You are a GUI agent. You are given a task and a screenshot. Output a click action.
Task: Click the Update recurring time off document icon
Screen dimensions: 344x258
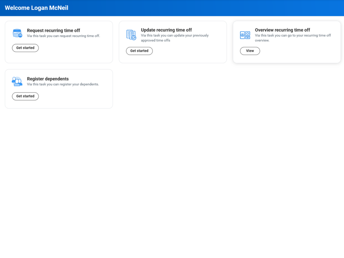click(x=131, y=34)
